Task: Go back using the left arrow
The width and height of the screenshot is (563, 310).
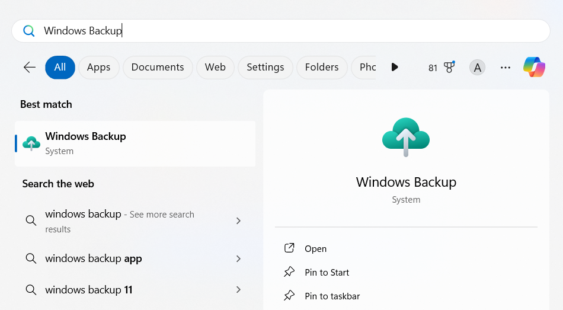Action: point(30,67)
